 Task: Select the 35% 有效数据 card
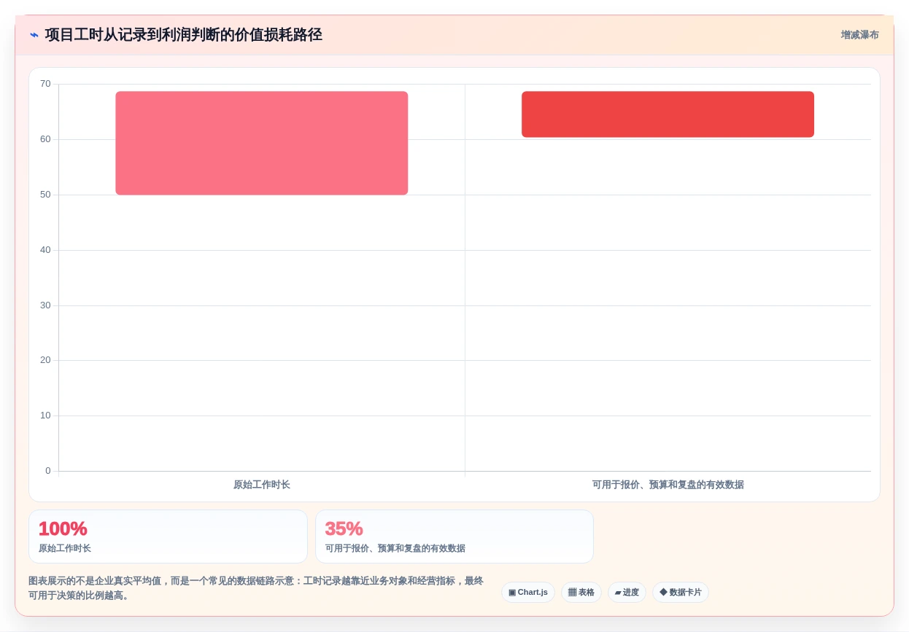(454, 537)
